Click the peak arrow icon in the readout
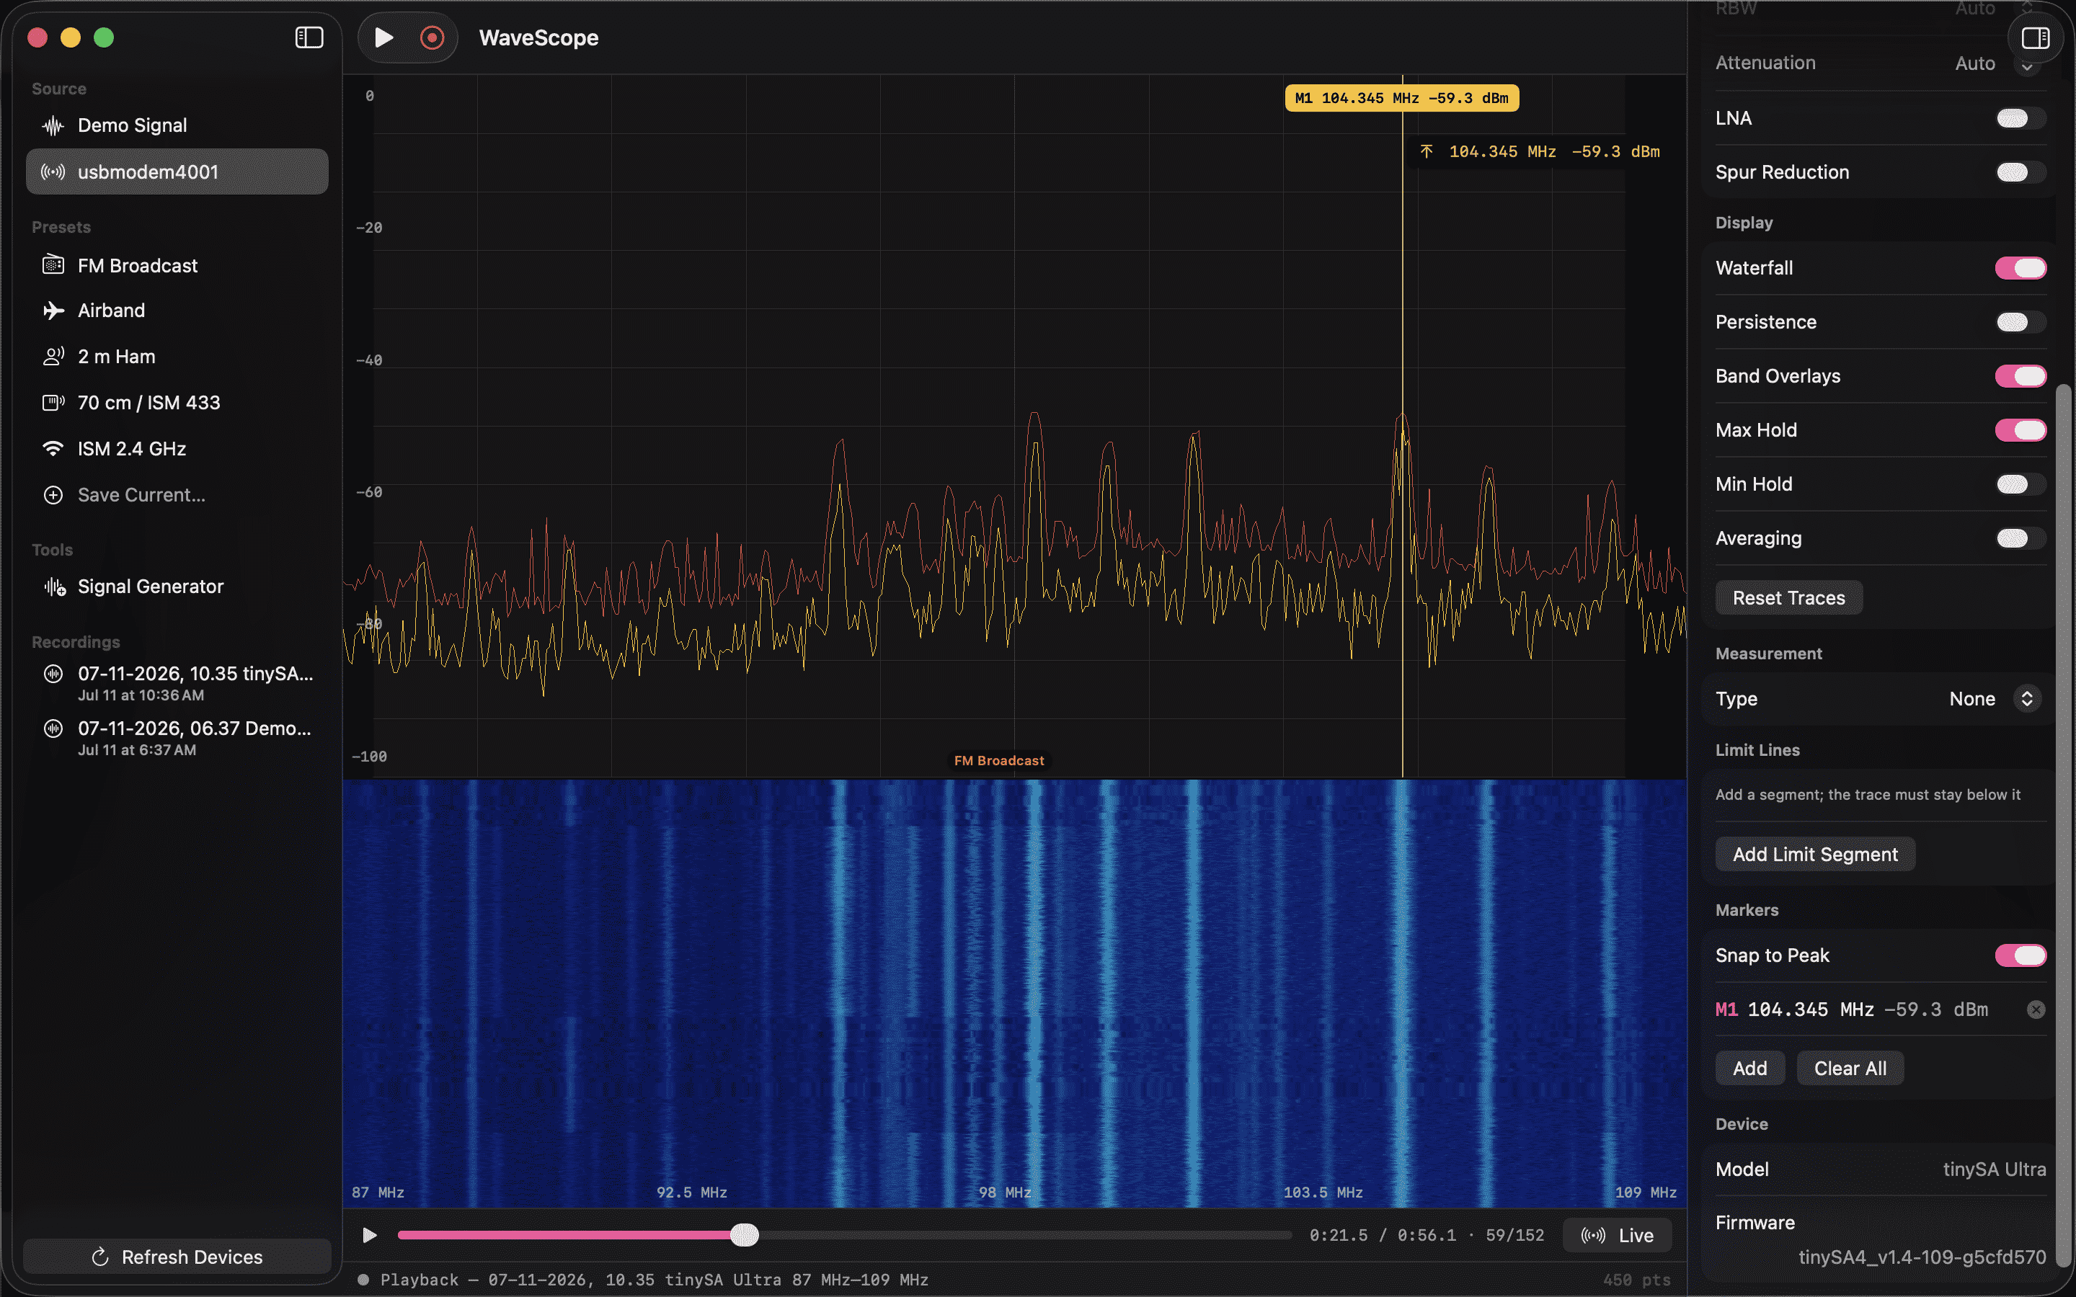Viewport: 2076px width, 1297px height. 1426,152
